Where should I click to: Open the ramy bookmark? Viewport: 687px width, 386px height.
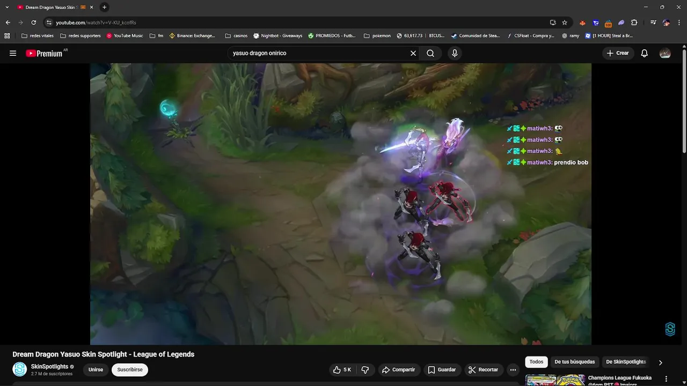pos(571,36)
